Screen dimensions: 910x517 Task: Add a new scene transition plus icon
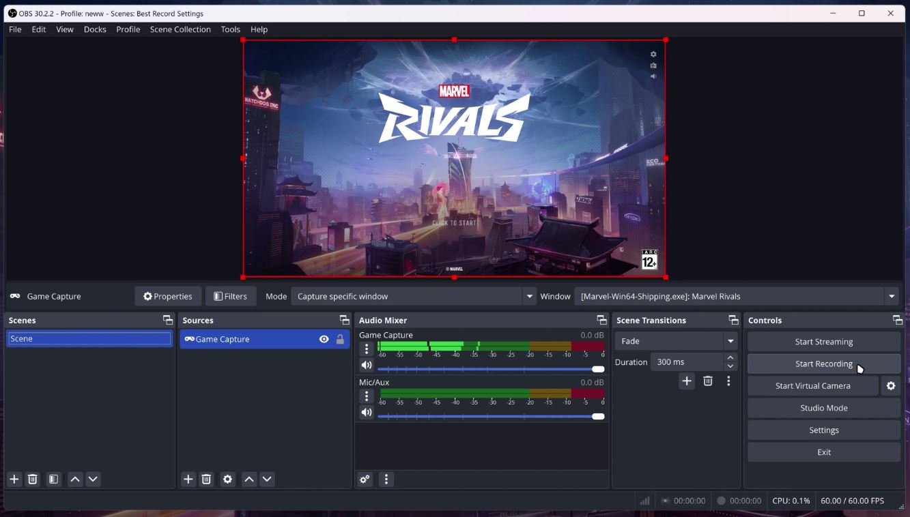click(687, 381)
